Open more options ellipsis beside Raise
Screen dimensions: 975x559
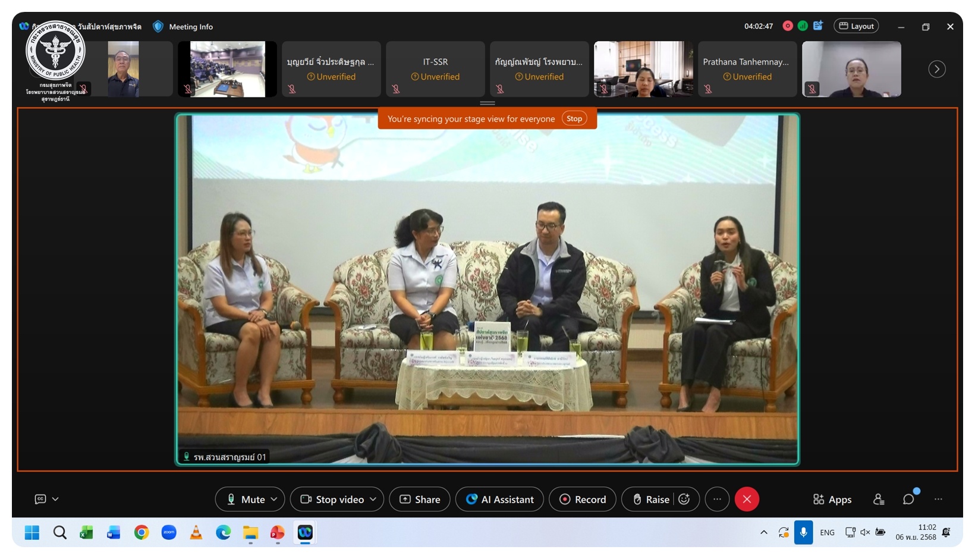click(x=717, y=500)
